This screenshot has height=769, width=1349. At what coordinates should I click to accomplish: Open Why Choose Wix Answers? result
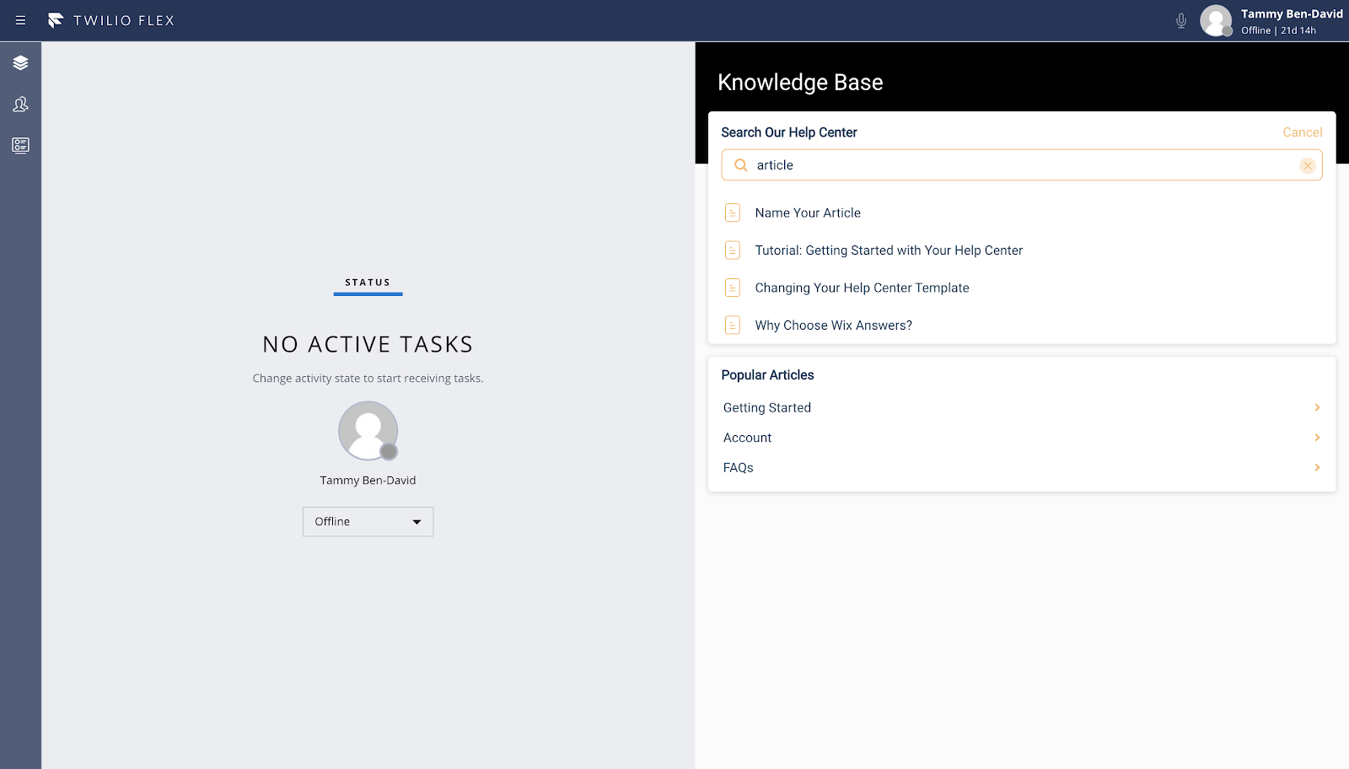click(833, 325)
